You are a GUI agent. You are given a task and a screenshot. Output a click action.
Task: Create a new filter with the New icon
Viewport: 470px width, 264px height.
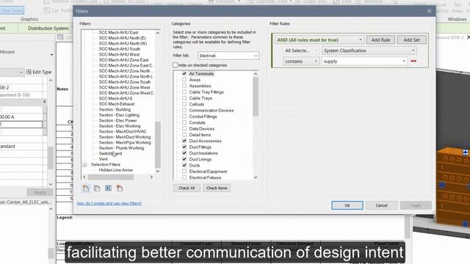click(x=86, y=188)
